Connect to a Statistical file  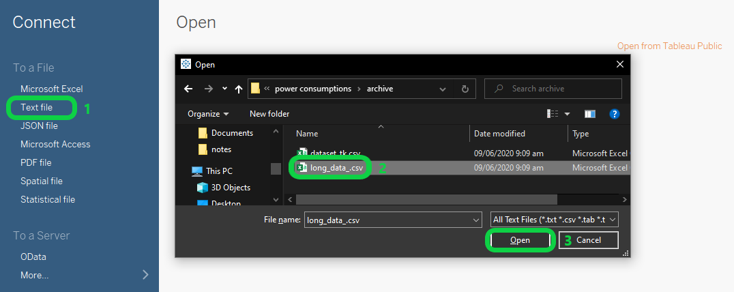[48, 199]
